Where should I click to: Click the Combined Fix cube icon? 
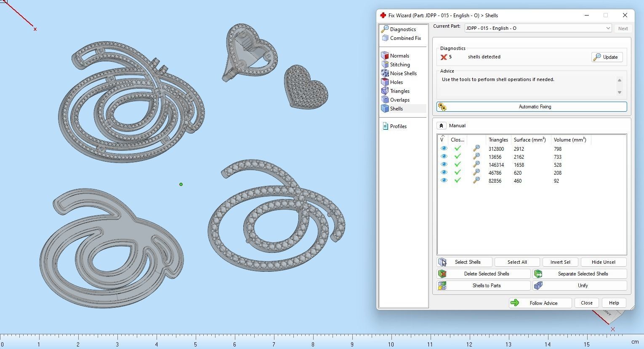coord(385,38)
